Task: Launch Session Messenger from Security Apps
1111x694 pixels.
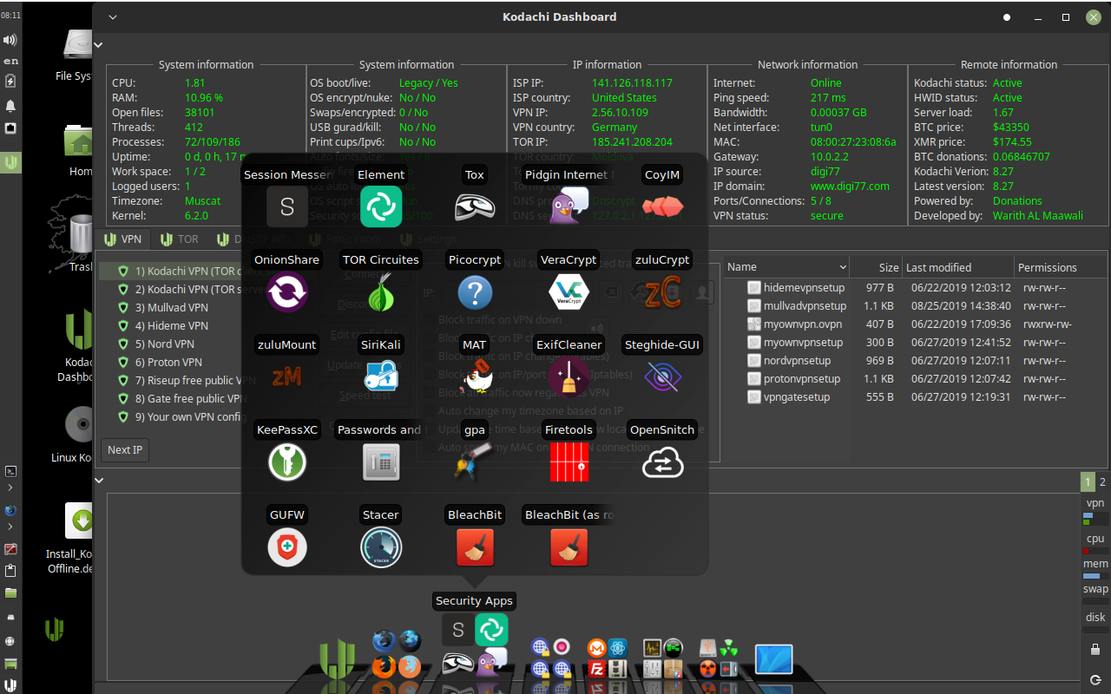Action: [x=287, y=206]
